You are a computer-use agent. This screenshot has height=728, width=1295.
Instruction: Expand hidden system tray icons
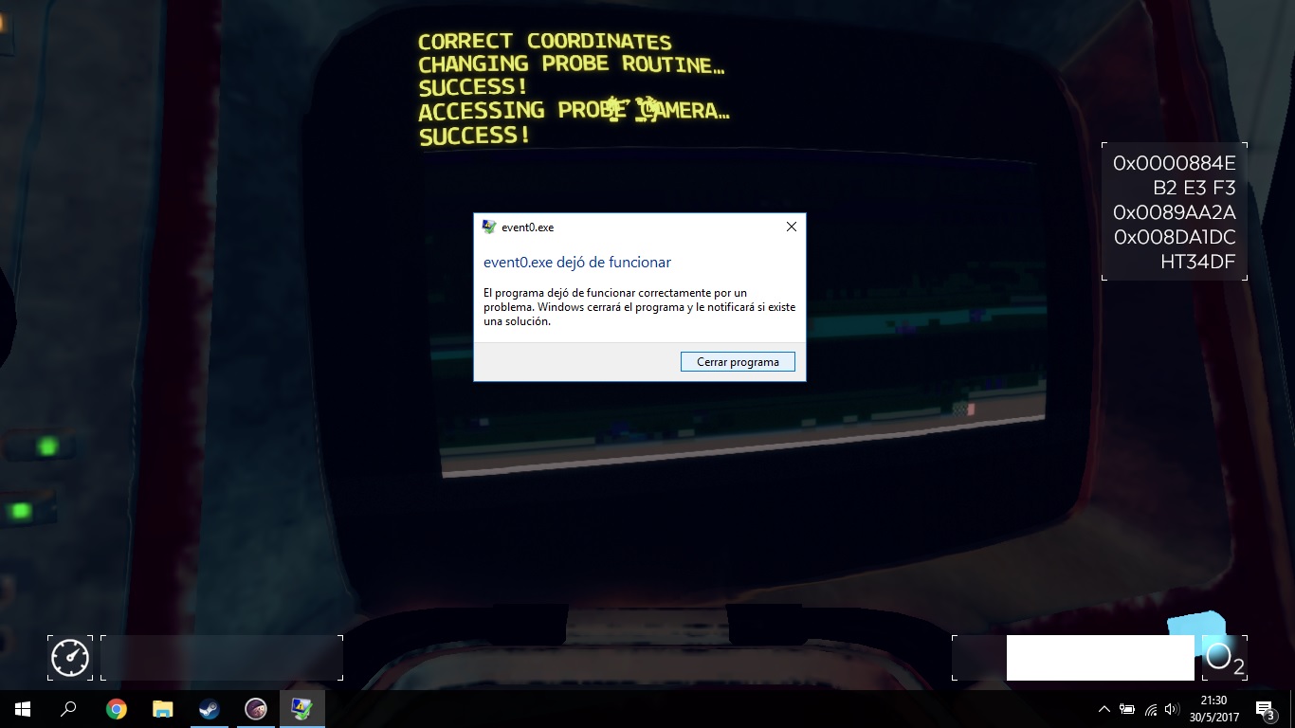tap(1103, 709)
